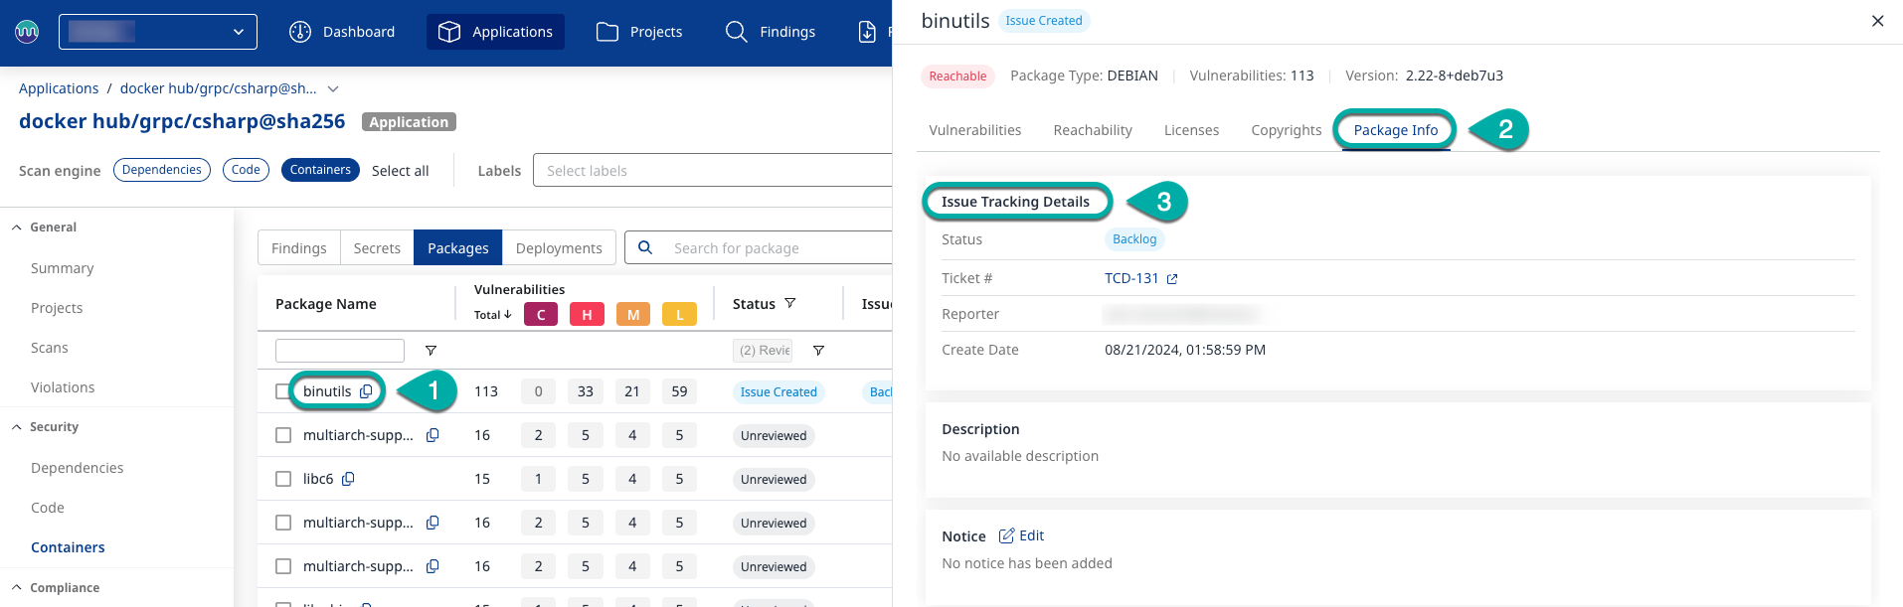Copy the binutils package name icon

[366, 391]
